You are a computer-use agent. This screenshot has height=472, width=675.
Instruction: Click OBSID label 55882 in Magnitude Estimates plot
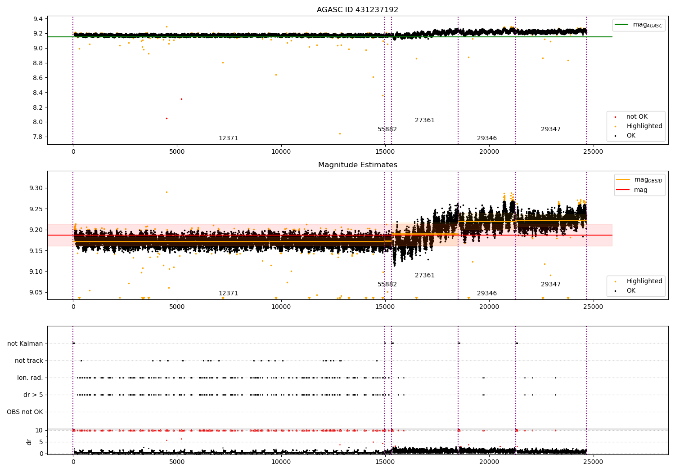pos(387,285)
